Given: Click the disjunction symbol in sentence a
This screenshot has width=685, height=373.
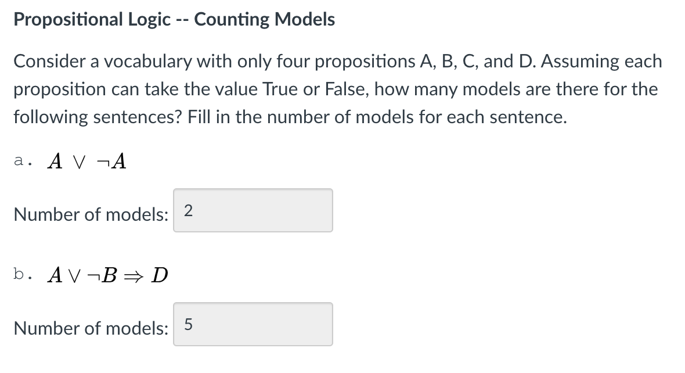Looking at the screenshot, I should [x=79, y=162].
